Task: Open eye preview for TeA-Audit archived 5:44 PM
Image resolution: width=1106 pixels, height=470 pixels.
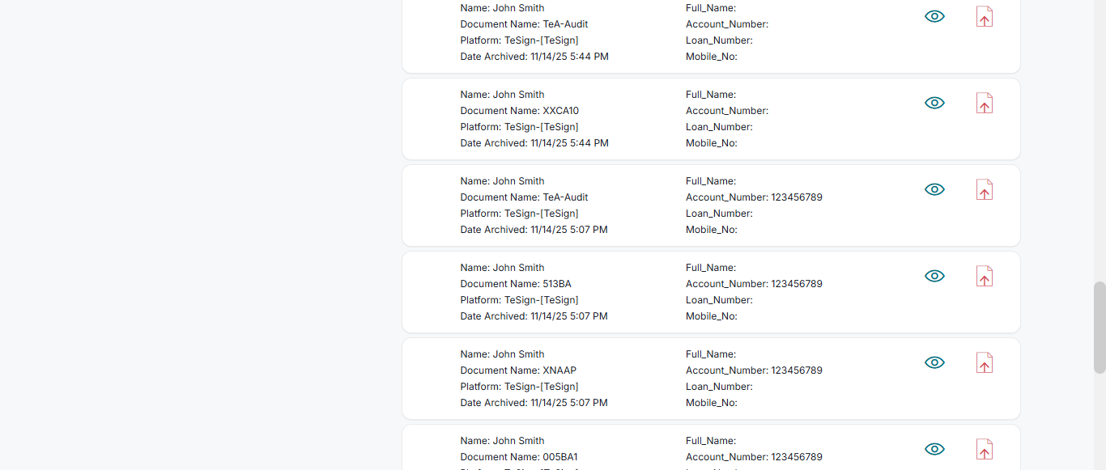Action: point(934,16)
